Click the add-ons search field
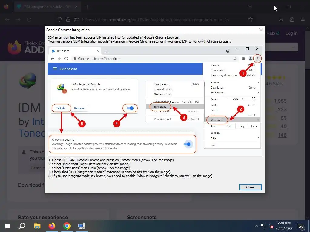The height and width of the screenshot is (232, 310). click(281, 47)
